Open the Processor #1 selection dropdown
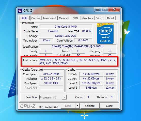141x121 pixels. [x=53, y=97]
